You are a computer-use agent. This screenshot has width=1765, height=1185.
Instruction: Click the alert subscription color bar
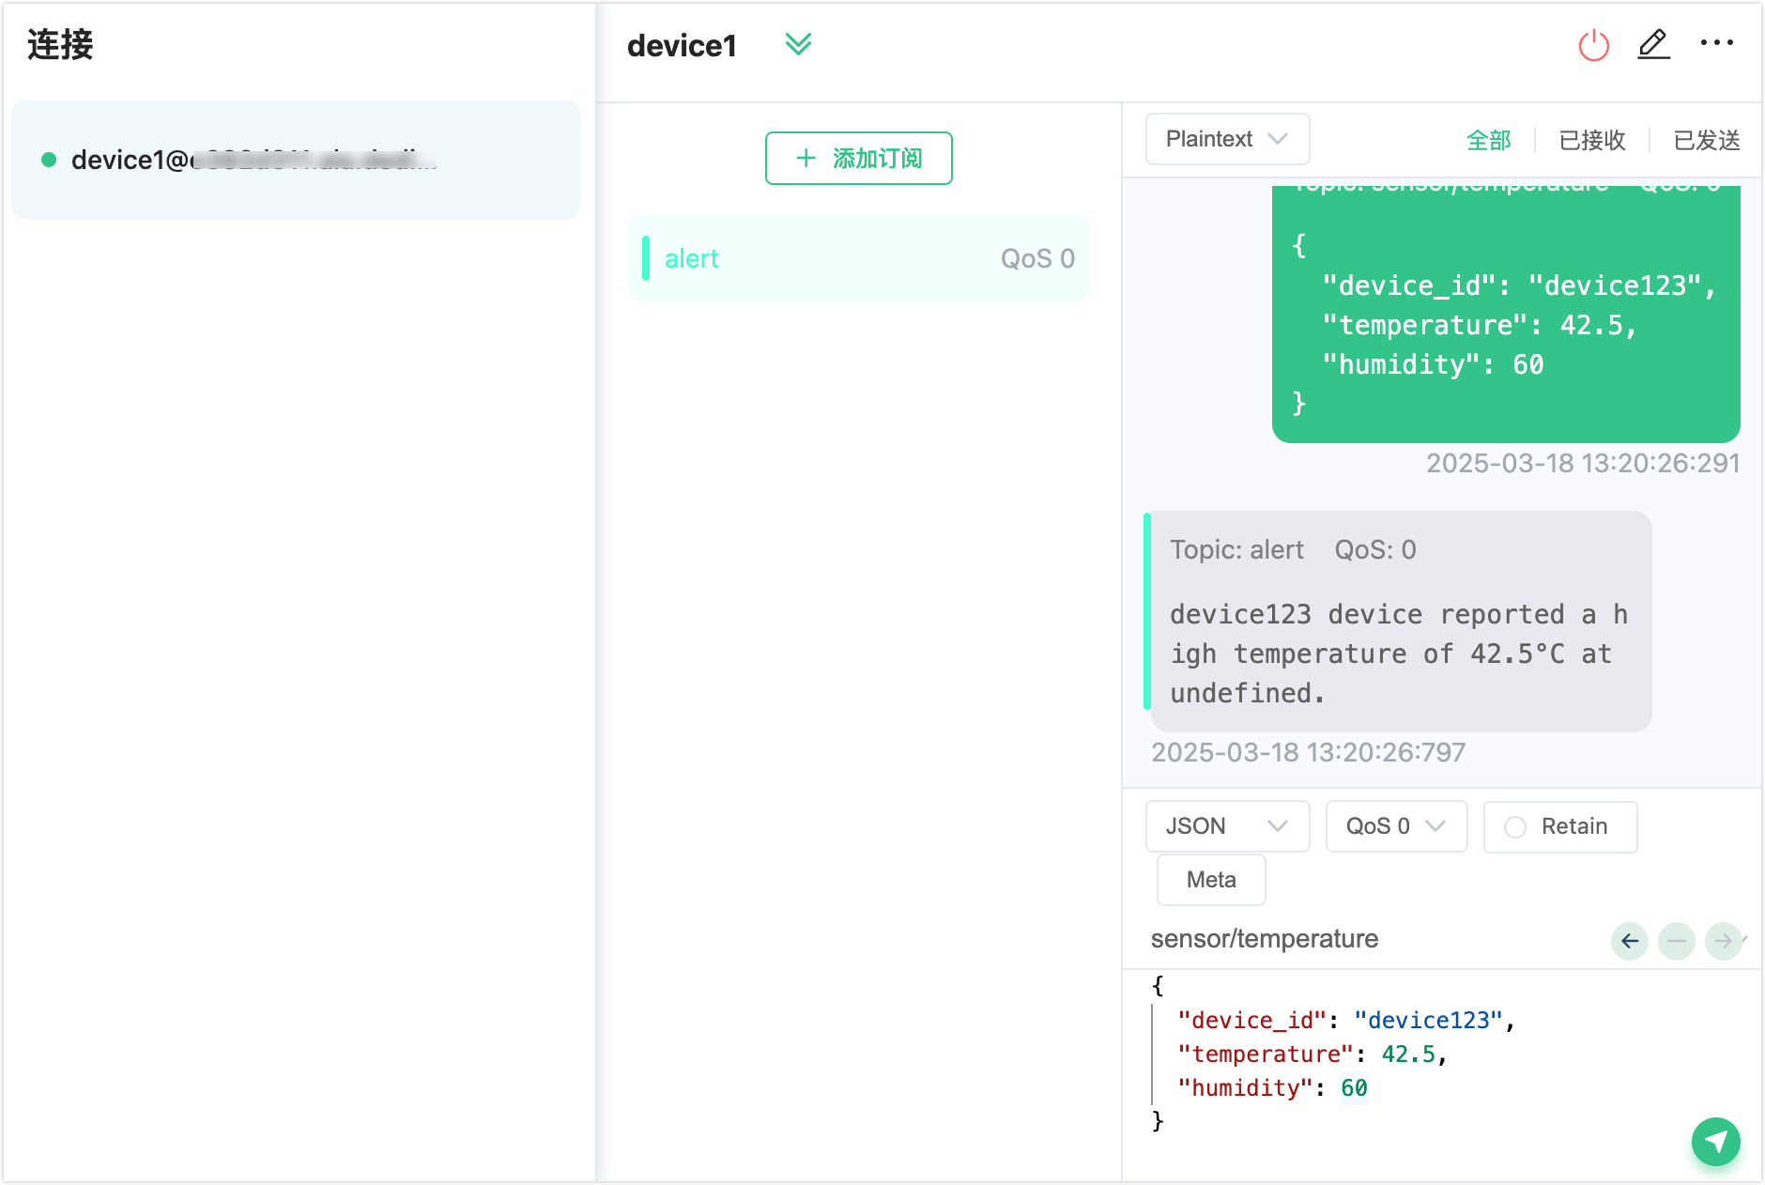pyautogui.click(x=646, y=258)
